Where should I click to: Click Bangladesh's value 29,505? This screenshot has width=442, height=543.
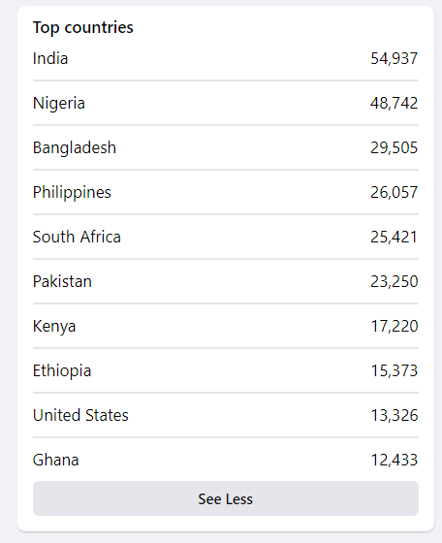tap(395, 147)
